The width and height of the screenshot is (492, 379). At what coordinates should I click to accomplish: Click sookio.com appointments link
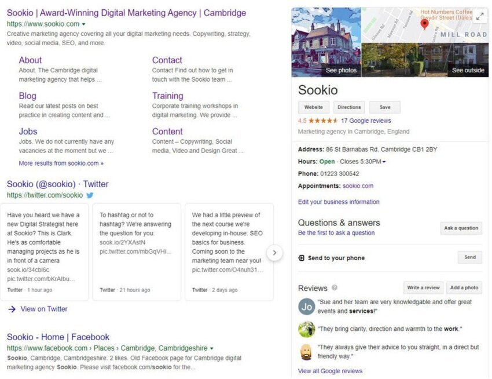click(x=358, y=186)
